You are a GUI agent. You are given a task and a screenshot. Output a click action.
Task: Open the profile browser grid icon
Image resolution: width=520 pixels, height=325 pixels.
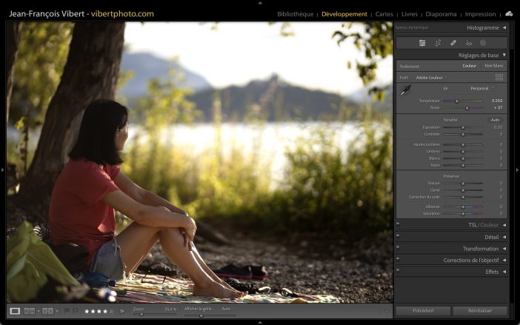pos(499,77)
